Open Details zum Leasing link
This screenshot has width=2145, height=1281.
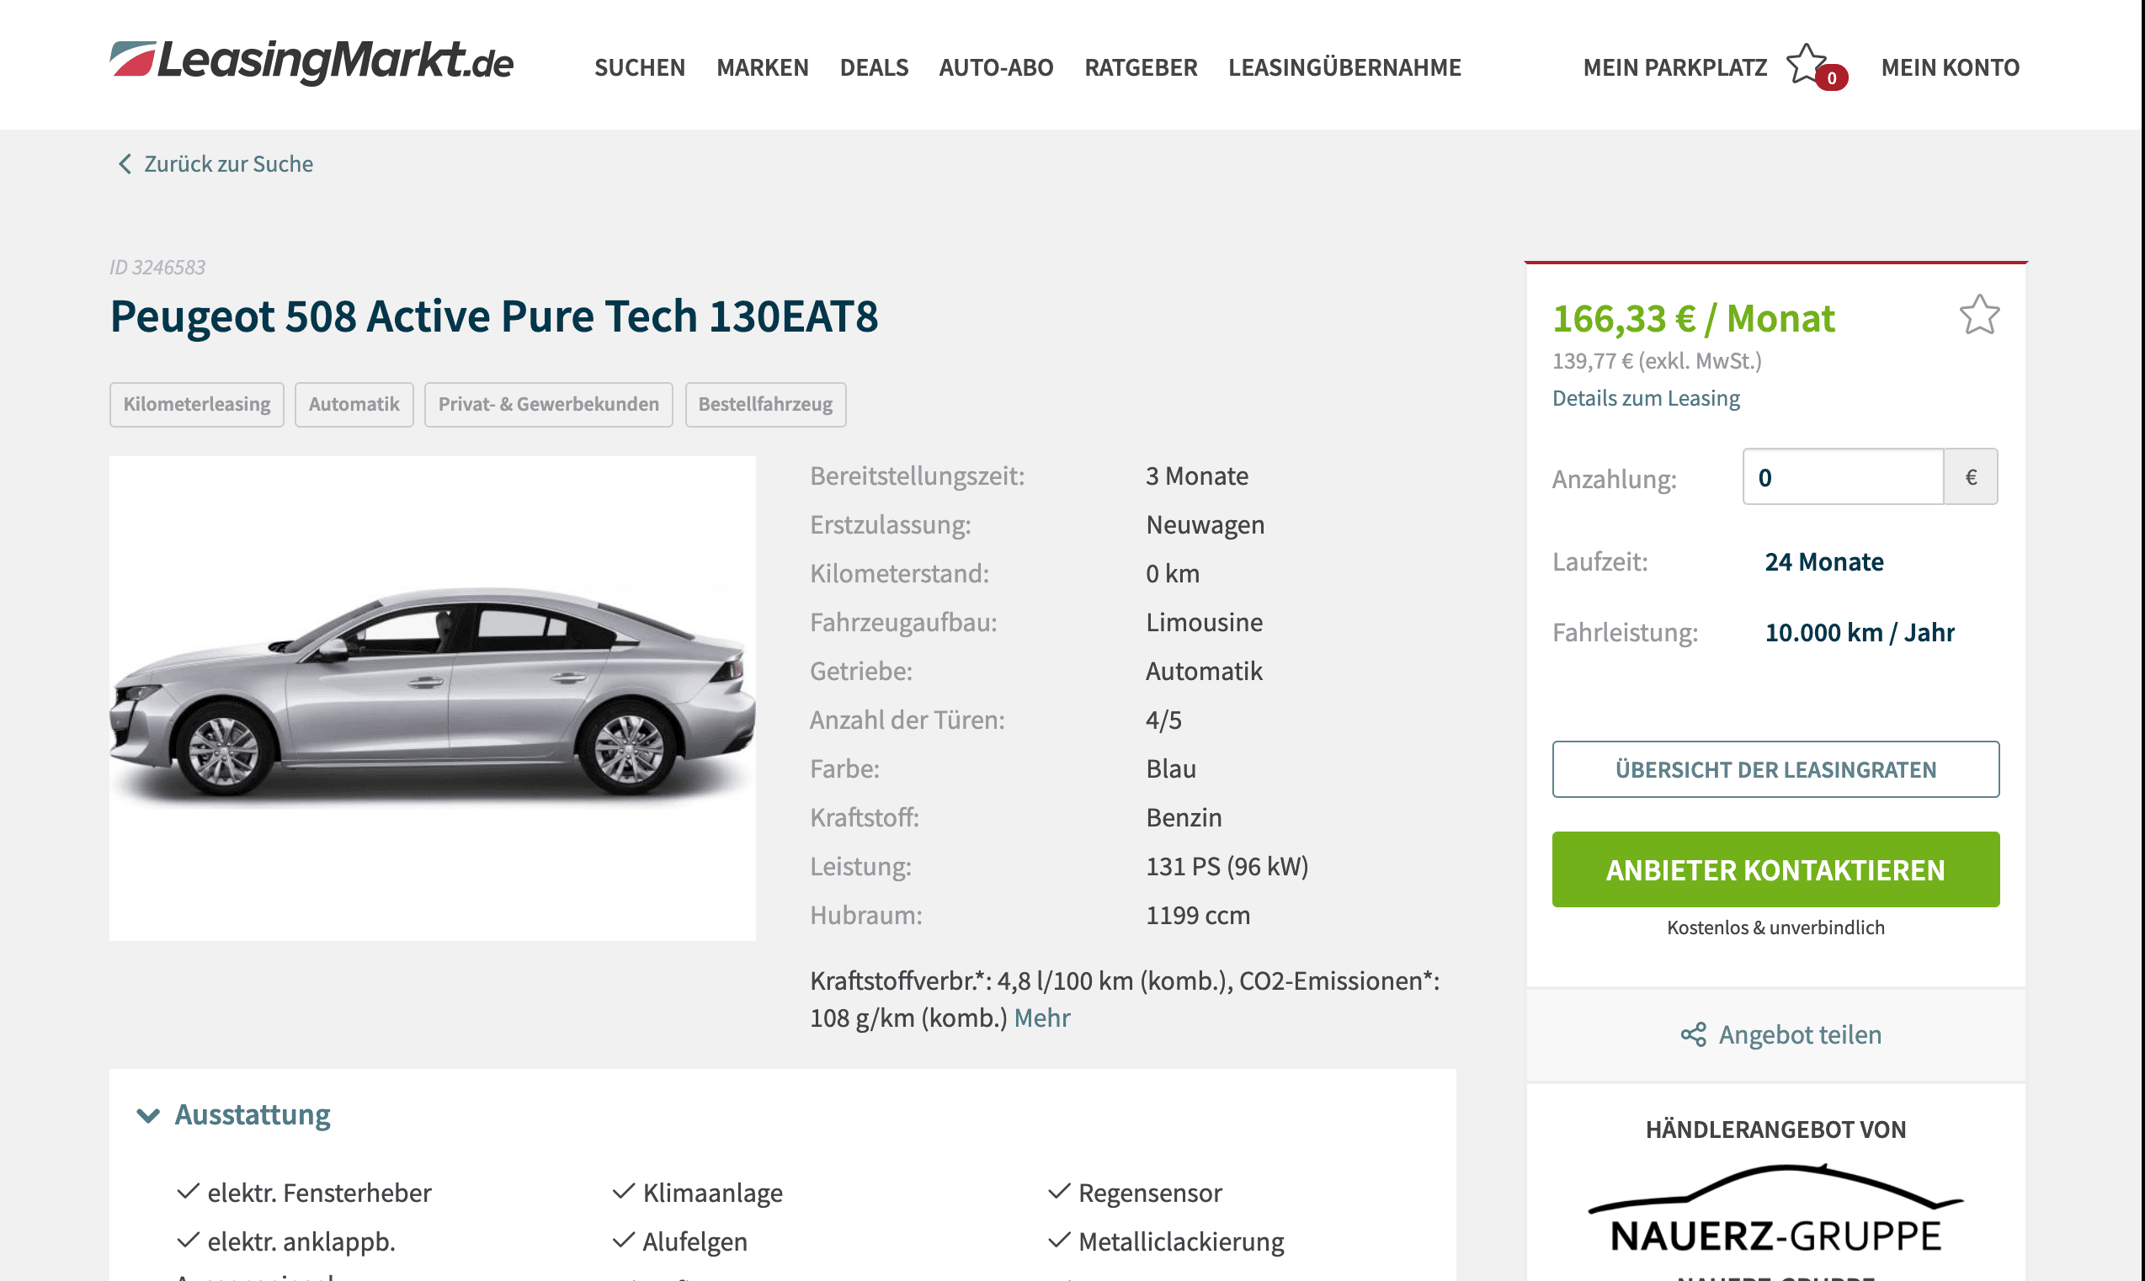1645,398
